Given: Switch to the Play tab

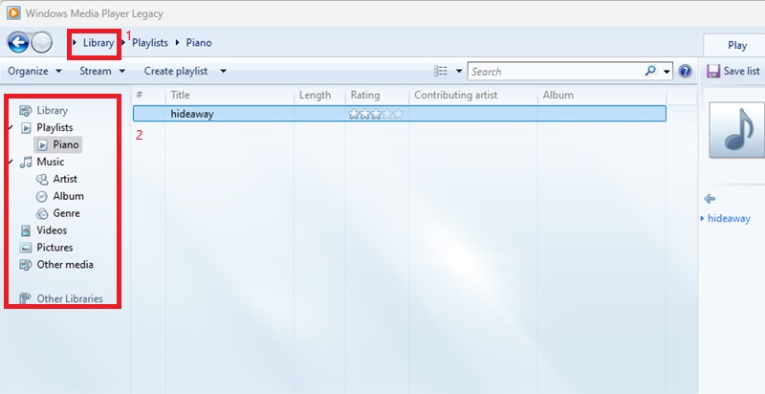Looking at the screenshot, I should coord(736,45).
